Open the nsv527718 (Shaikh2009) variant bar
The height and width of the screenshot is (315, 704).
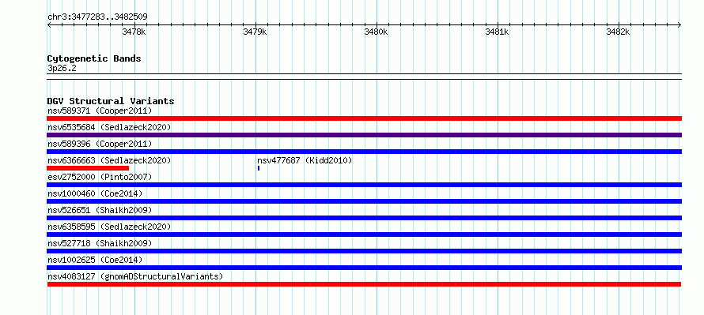(364, 251)
